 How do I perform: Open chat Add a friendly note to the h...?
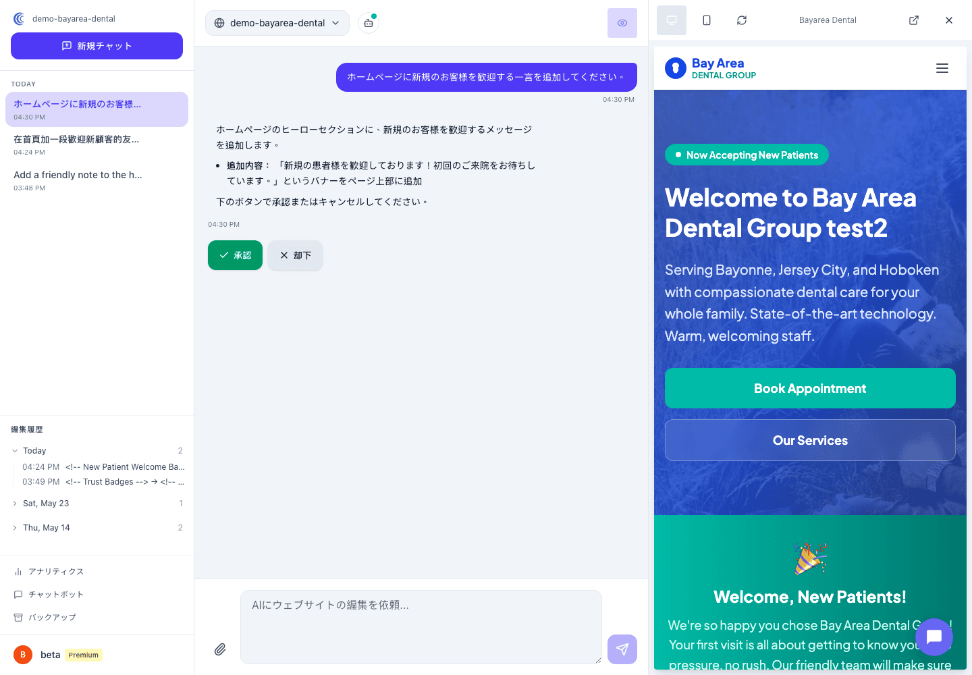[97, 180]
